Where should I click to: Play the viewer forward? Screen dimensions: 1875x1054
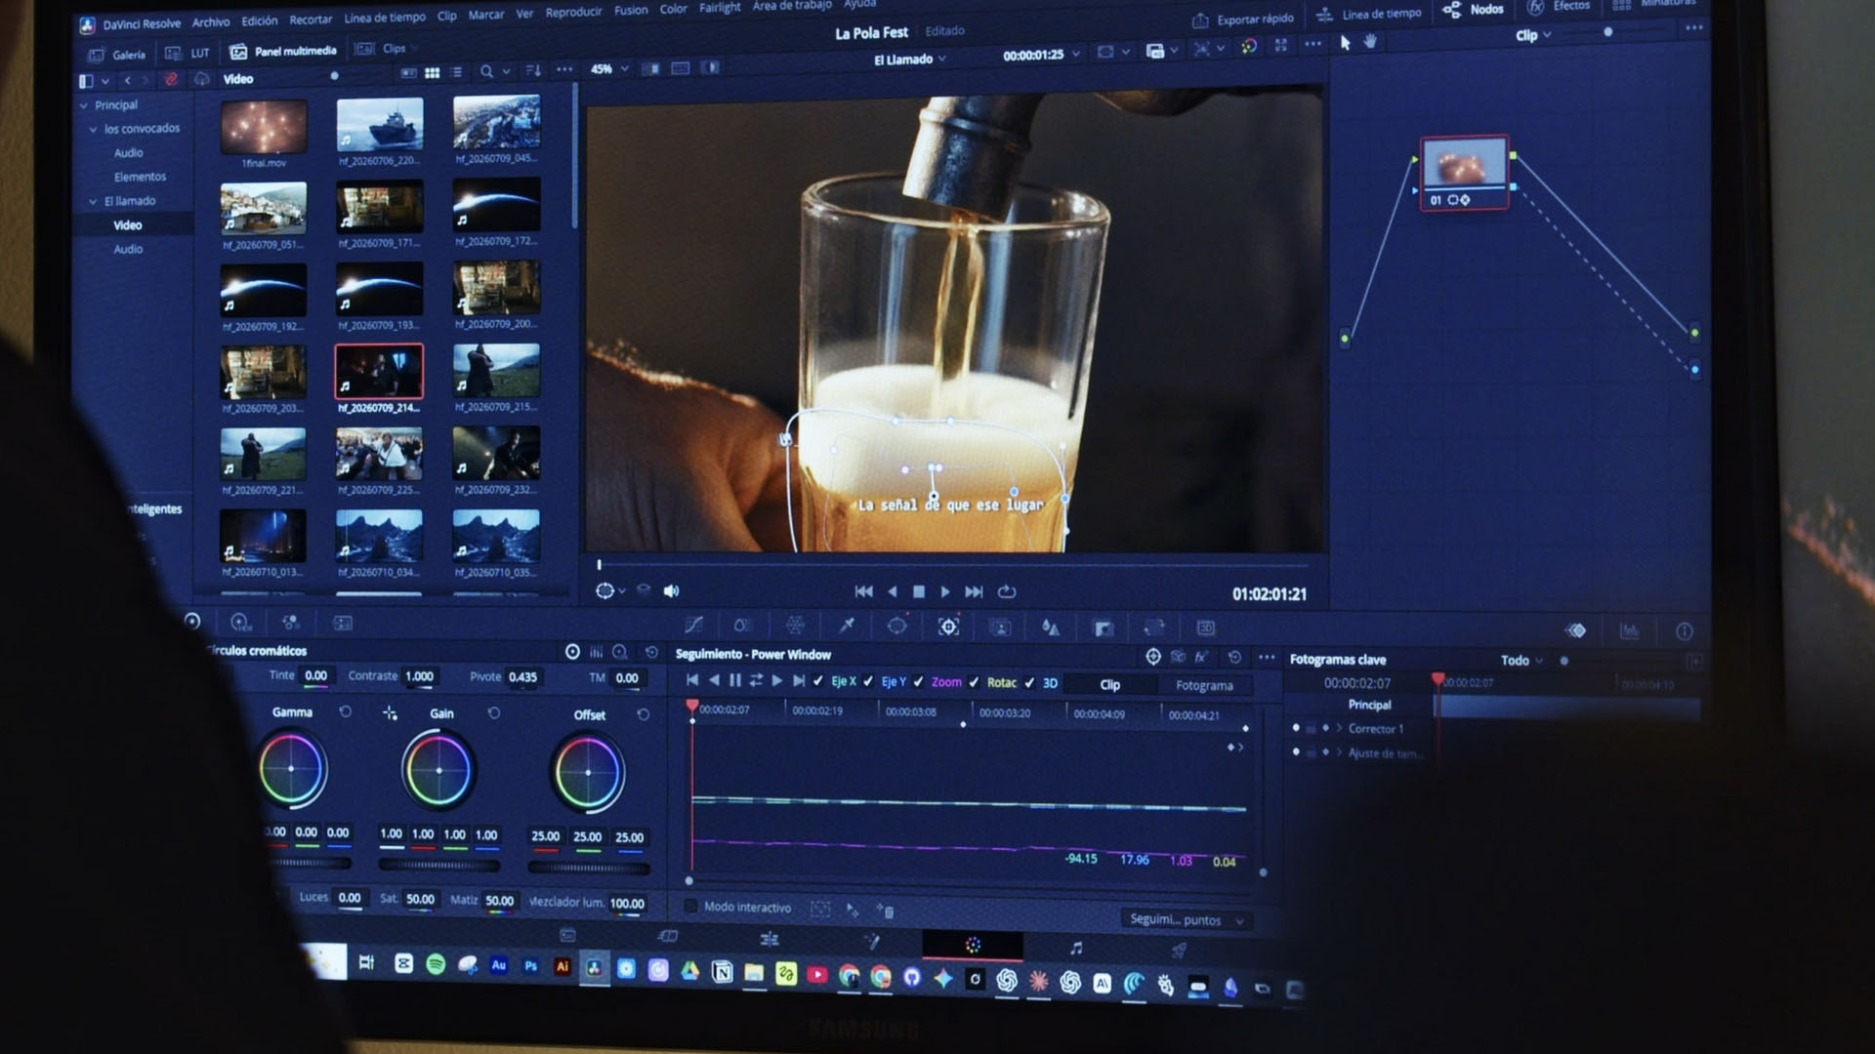(x=945, y=591)
